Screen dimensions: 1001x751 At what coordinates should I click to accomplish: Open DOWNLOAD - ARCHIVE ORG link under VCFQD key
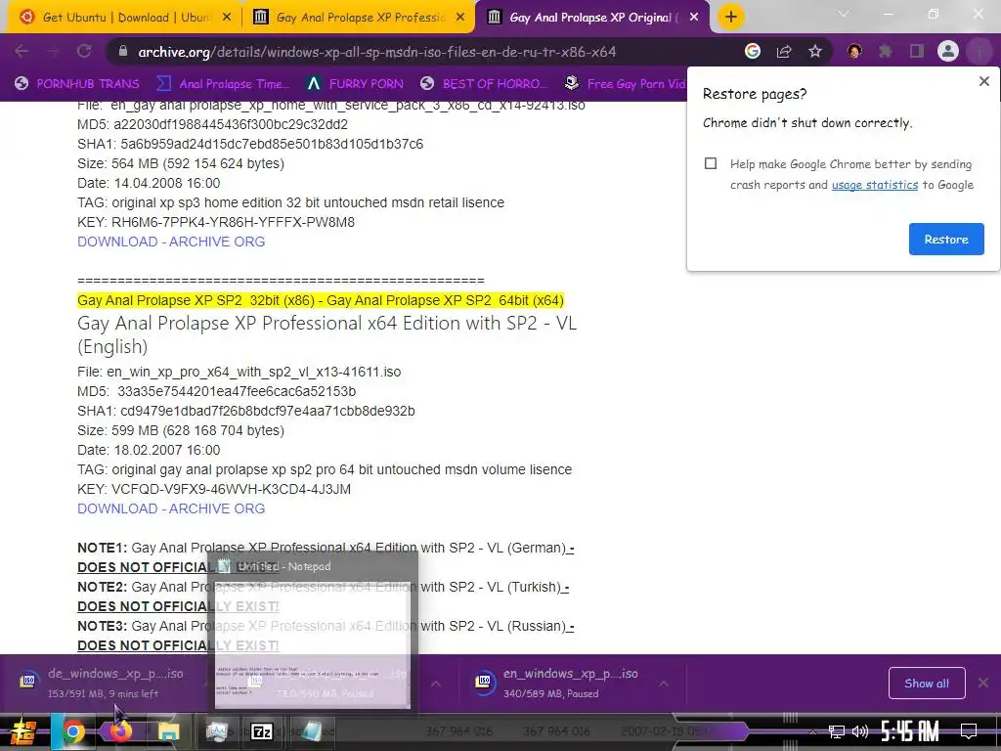pos(171,508)
